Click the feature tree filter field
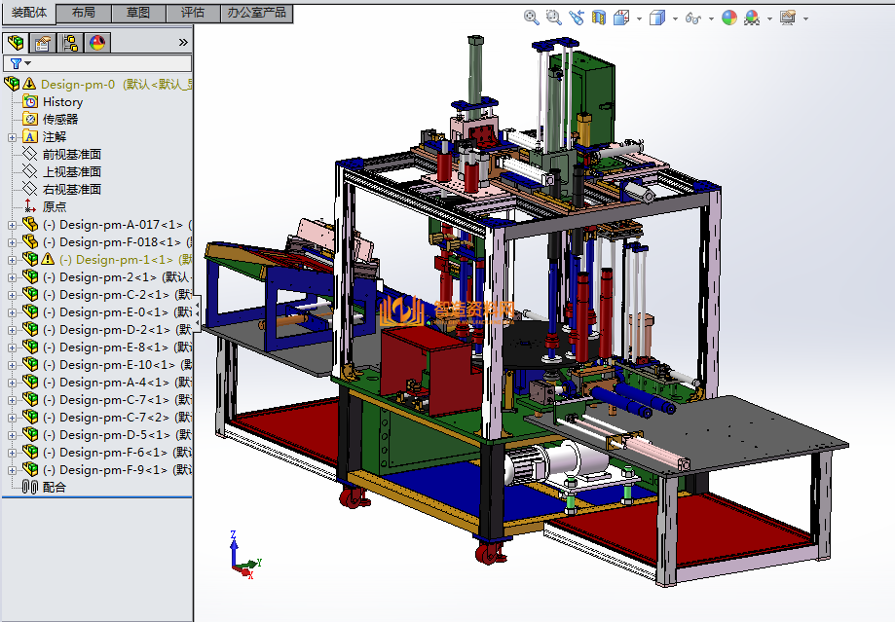 point(97,62)
